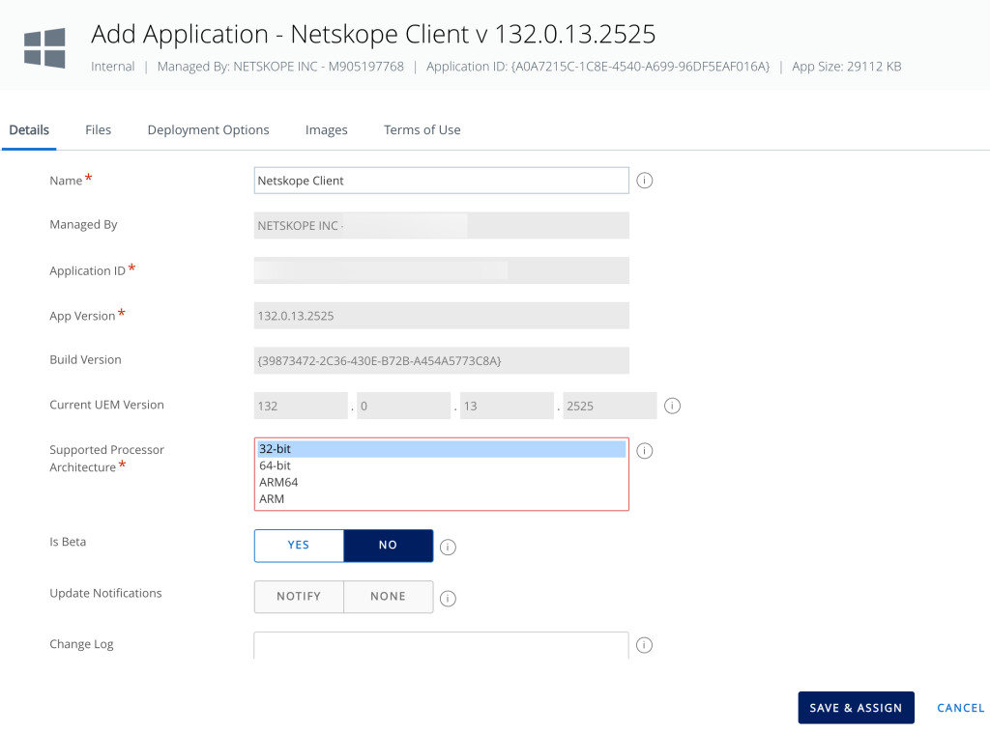Click the Name input field
Viewport: 990px width, 732px height.
[441, 181]
